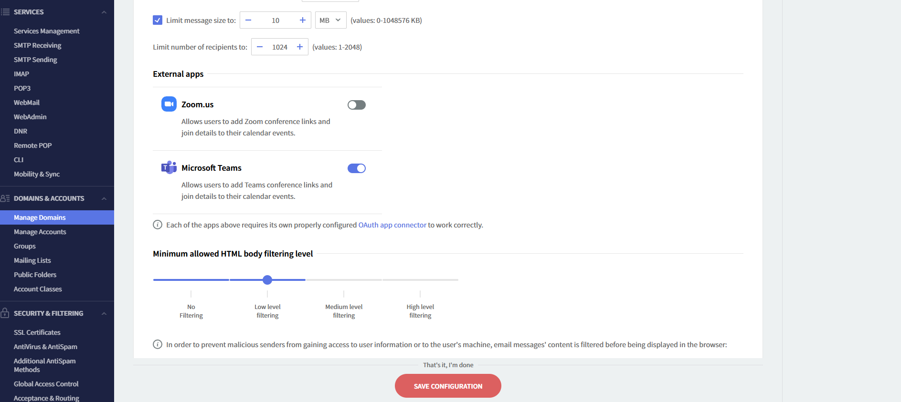Viewport: 901px width, 402px height.
Task: Collapse the Services sidebar section
Action: pyautogui.click(x=104, y=12)
